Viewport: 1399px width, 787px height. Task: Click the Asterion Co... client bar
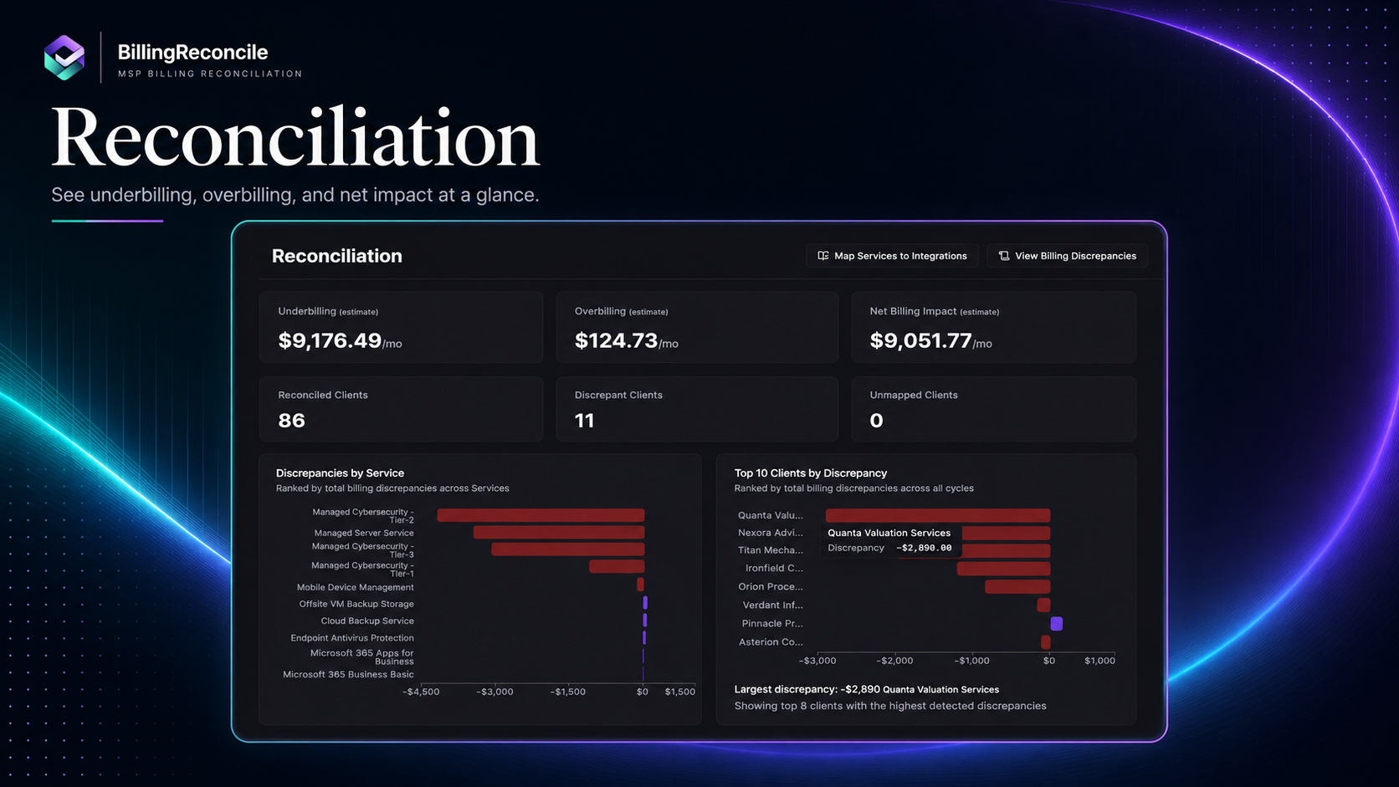1046,642
